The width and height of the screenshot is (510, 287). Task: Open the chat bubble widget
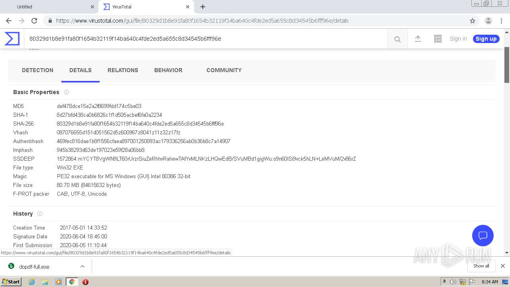pyautogui.click(x=483, y=235)
